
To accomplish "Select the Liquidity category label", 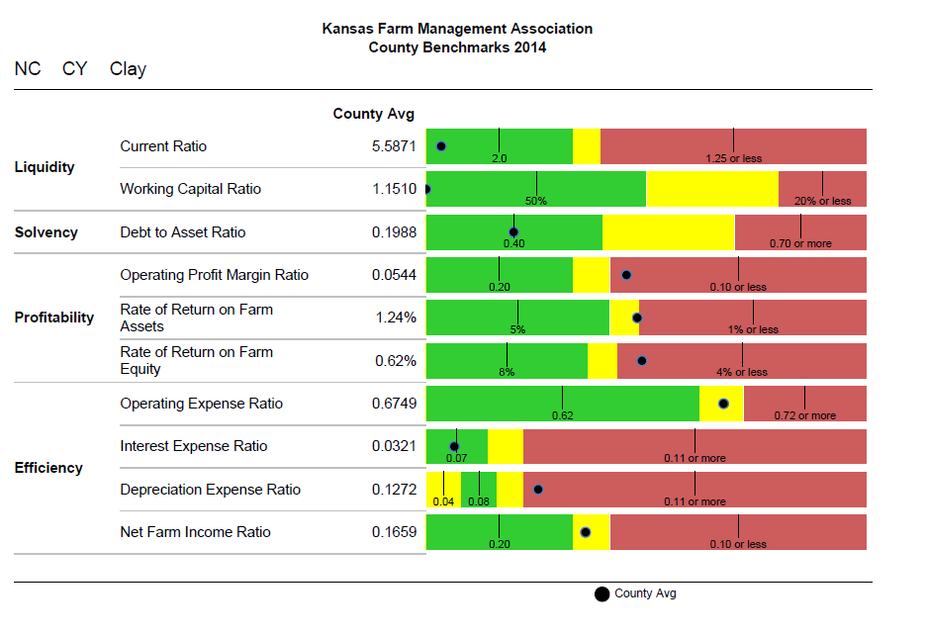I will (45, 167).
